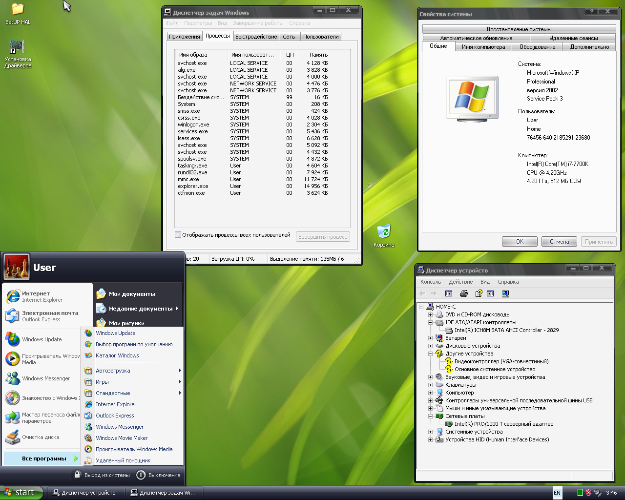Collapse IDE ATA/ATAPI контроллеры node
Image resolution: width=625 pixels, height=500 pixels.
430,322
